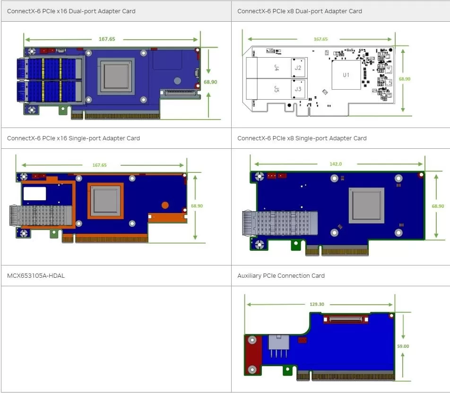The width and height of the screenshot is (450, 393).
Task: Click the Auxiliary PCIe Connection Card image
Action: [x=328, y=338]
